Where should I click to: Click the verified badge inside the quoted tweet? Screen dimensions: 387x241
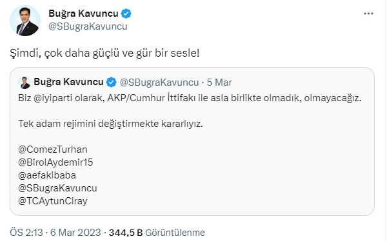point(112,82)
